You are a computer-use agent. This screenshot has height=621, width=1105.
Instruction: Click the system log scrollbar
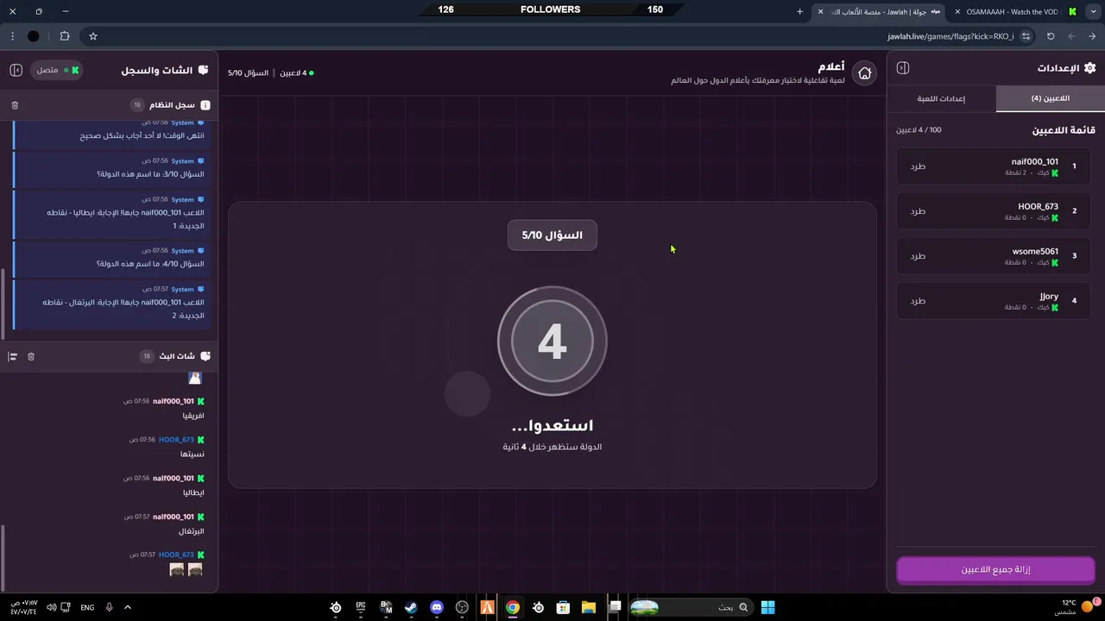click(3, 303)
